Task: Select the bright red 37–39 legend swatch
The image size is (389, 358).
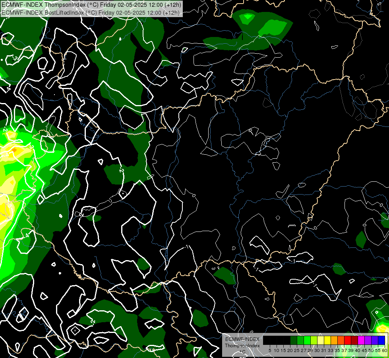Action: coord(348,340)
